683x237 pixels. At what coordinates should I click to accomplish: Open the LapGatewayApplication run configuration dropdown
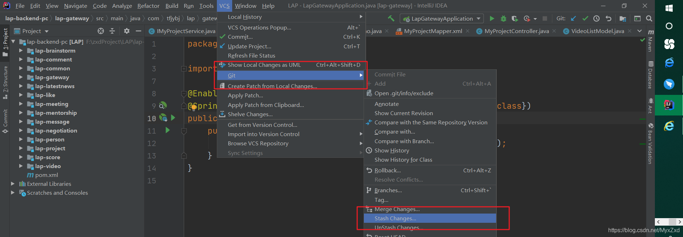[x=442, y=18]
